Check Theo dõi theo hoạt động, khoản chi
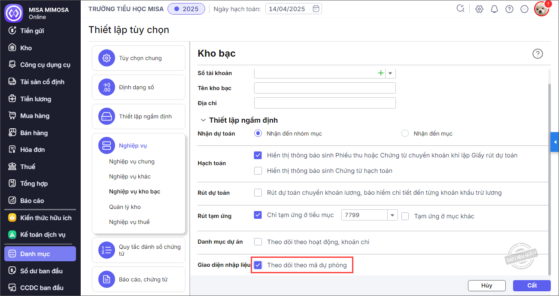559x296 pixels. point(258,242)
